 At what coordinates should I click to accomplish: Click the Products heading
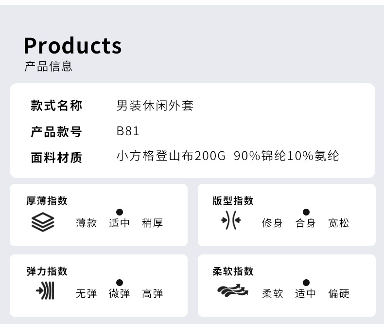73,46
